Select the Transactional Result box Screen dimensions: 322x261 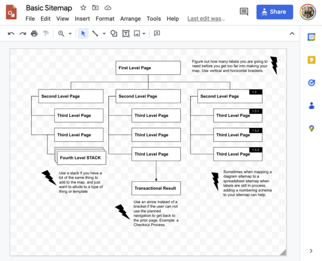[156, 188]
